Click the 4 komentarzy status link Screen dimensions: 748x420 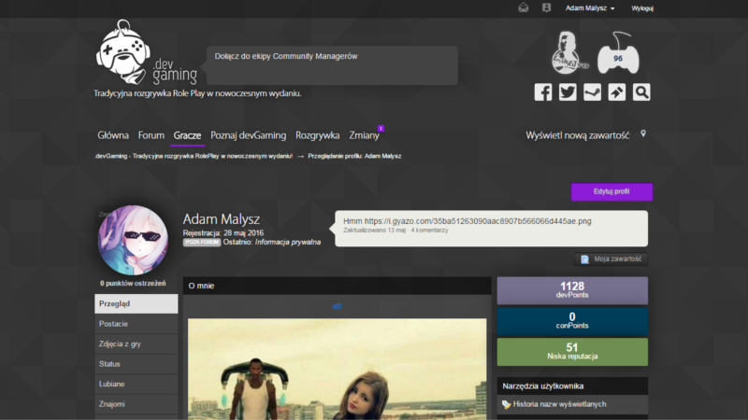(429, 230)
